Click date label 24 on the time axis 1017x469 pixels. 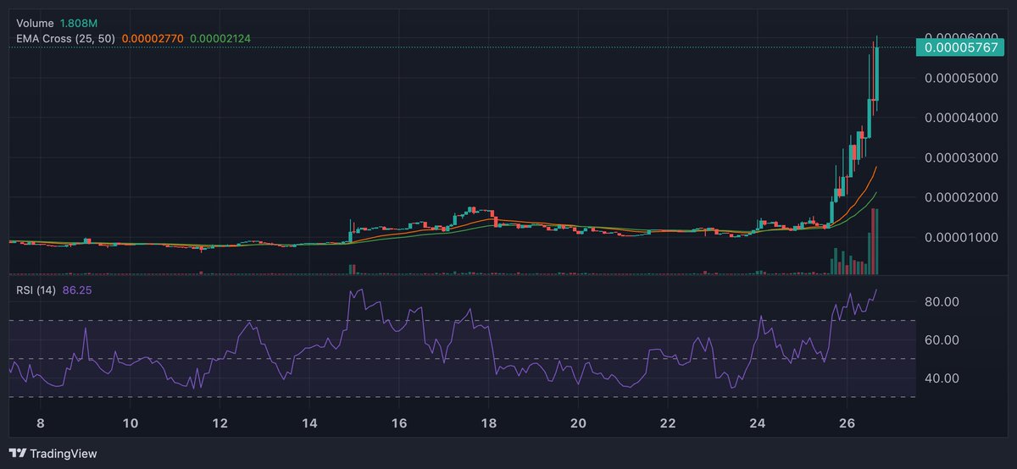[758, 423]
